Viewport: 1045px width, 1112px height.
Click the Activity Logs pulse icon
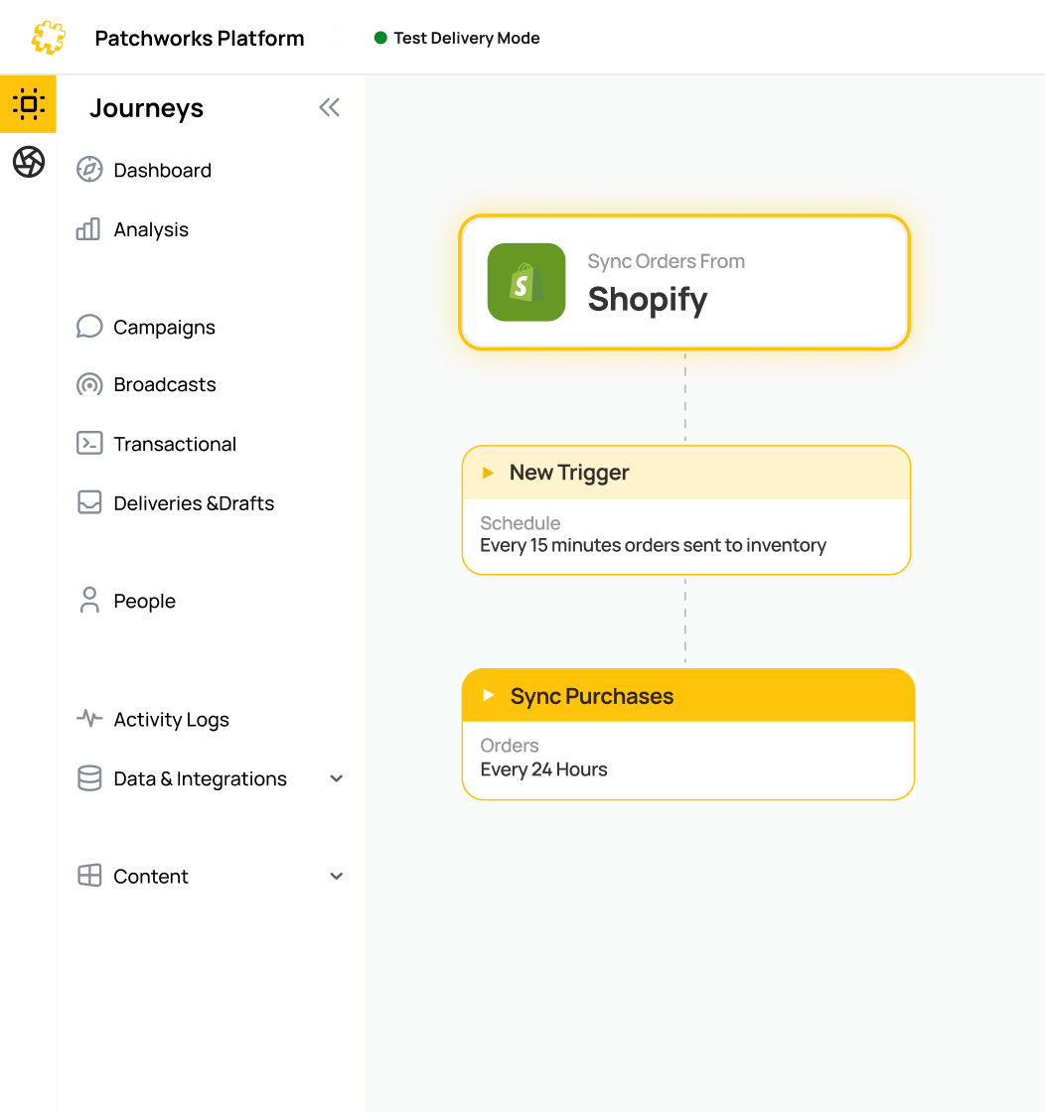click(x=89, y=719)
